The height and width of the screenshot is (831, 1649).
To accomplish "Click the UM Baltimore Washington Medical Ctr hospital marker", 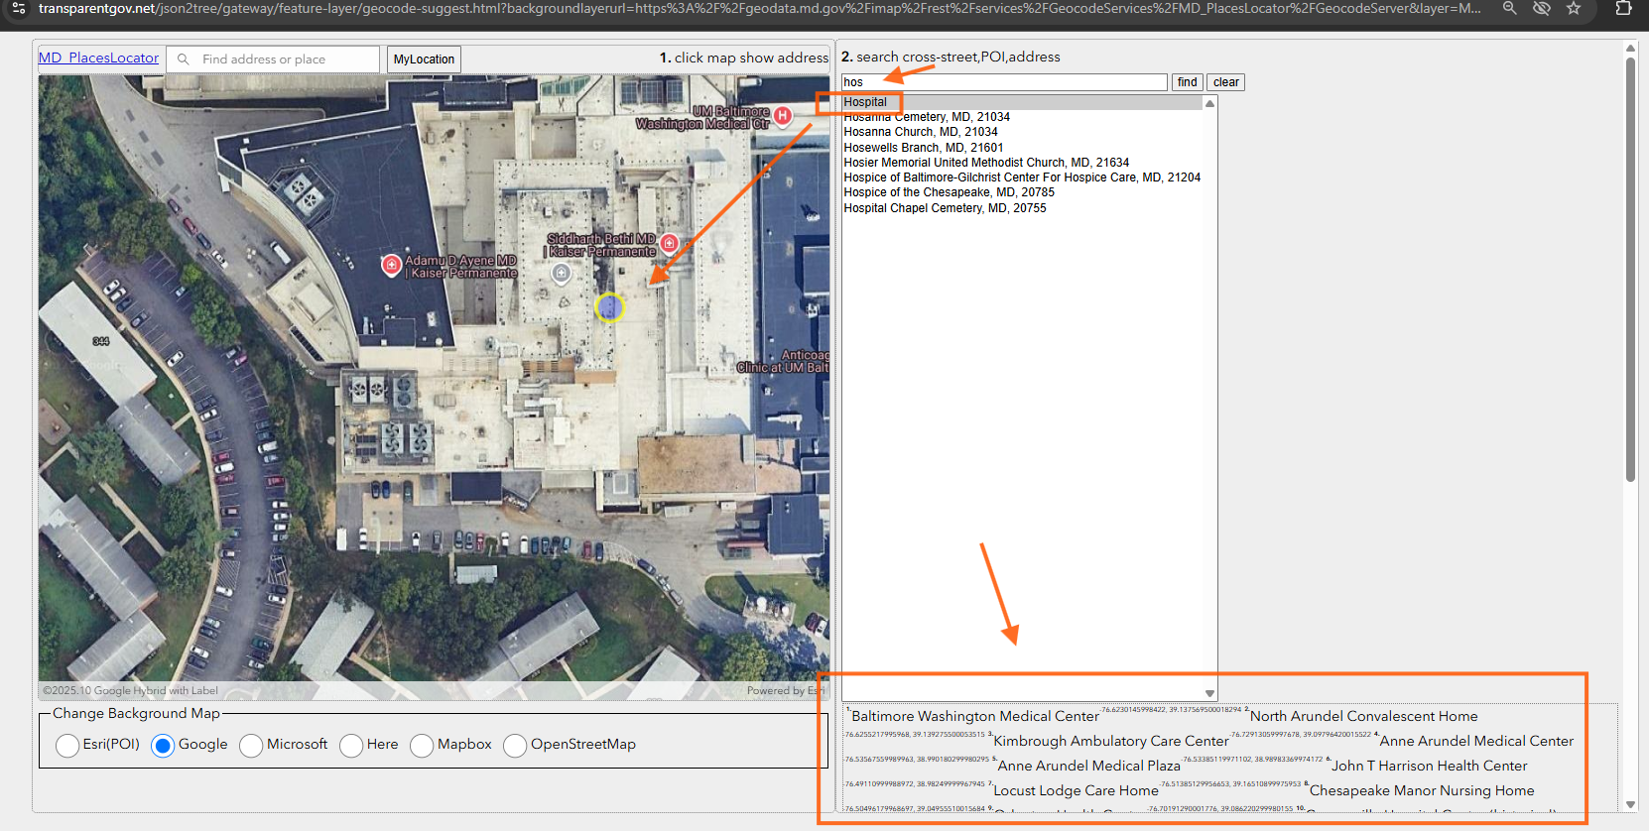I will [x=783, y=116].
